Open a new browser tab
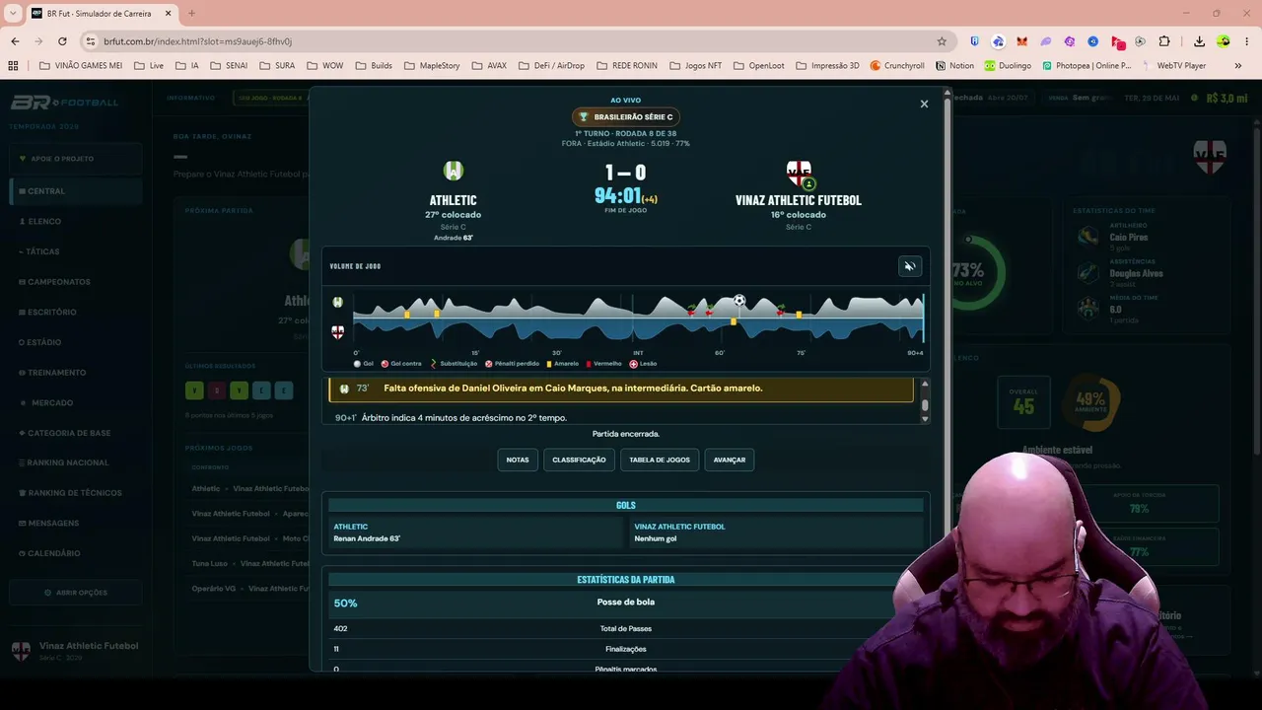Image resolution: width=1262 pixels, height=710 pixels. tap(191, 13)
